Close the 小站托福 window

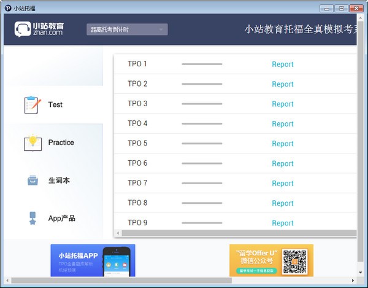356,9
